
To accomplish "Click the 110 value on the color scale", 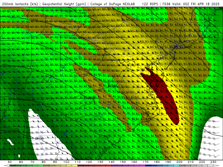I will 78,162.
